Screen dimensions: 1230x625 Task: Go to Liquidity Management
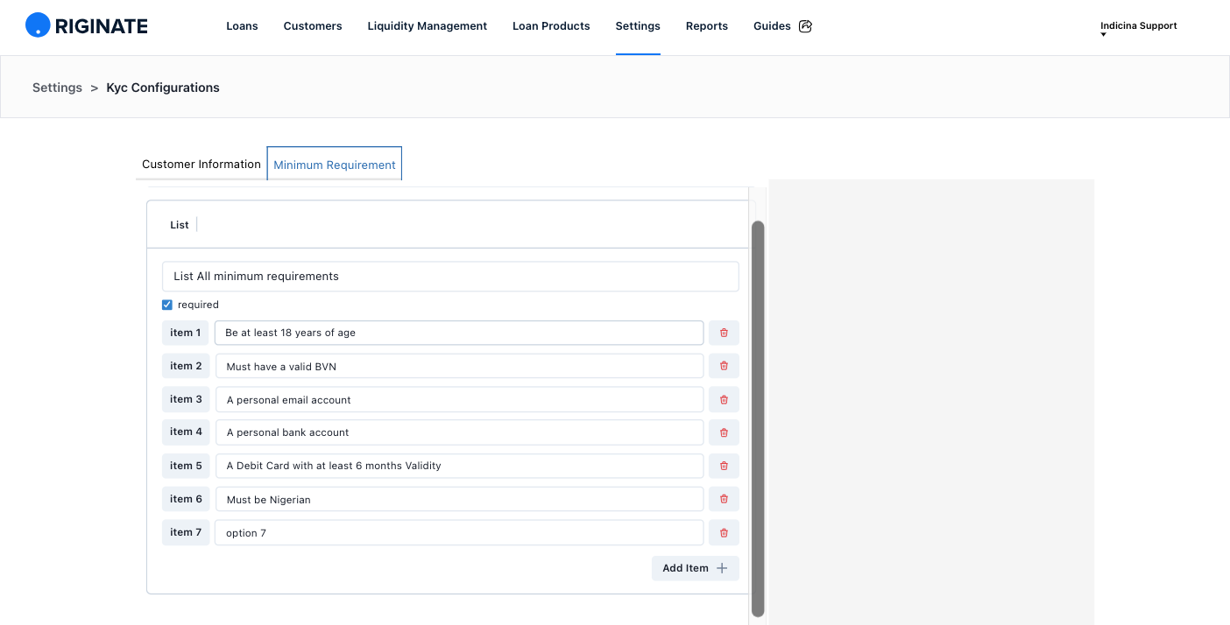[428, 26]
